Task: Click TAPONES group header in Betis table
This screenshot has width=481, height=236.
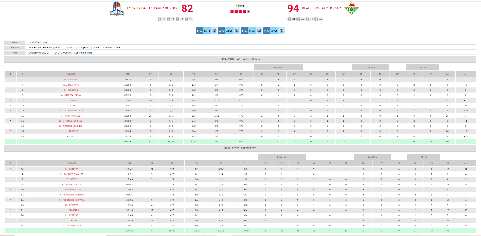Action: click(x=372, y=157)
